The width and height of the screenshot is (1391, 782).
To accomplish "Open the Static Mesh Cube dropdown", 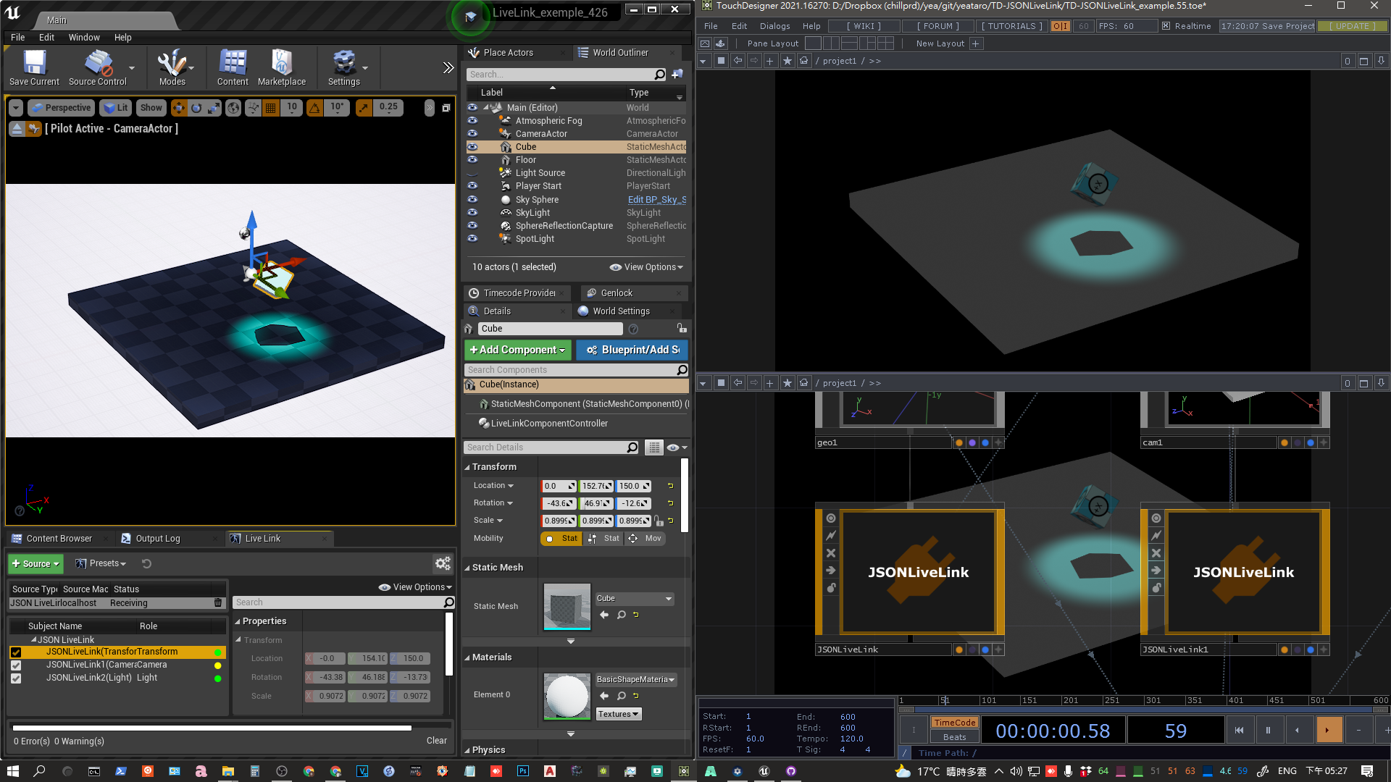I will coord(635,599).
